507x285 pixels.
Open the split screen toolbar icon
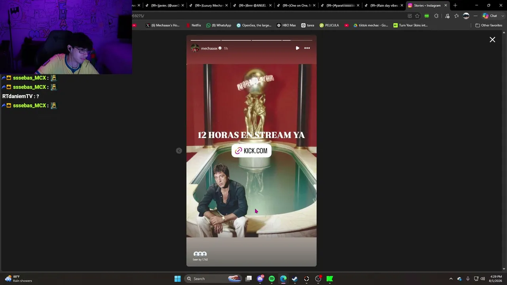pyautogui.click(x=410, y=16)
